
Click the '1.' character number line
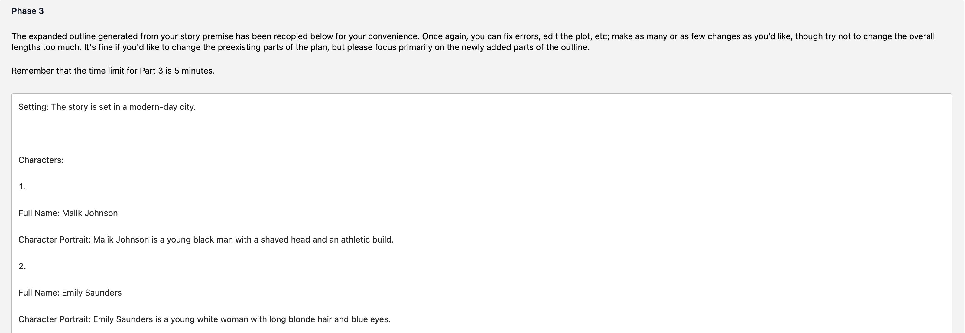tap(22, 186)
